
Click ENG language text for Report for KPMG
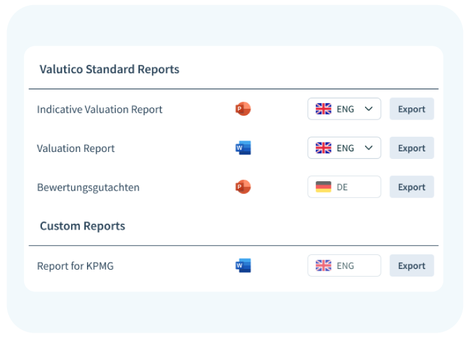point(346,266)
